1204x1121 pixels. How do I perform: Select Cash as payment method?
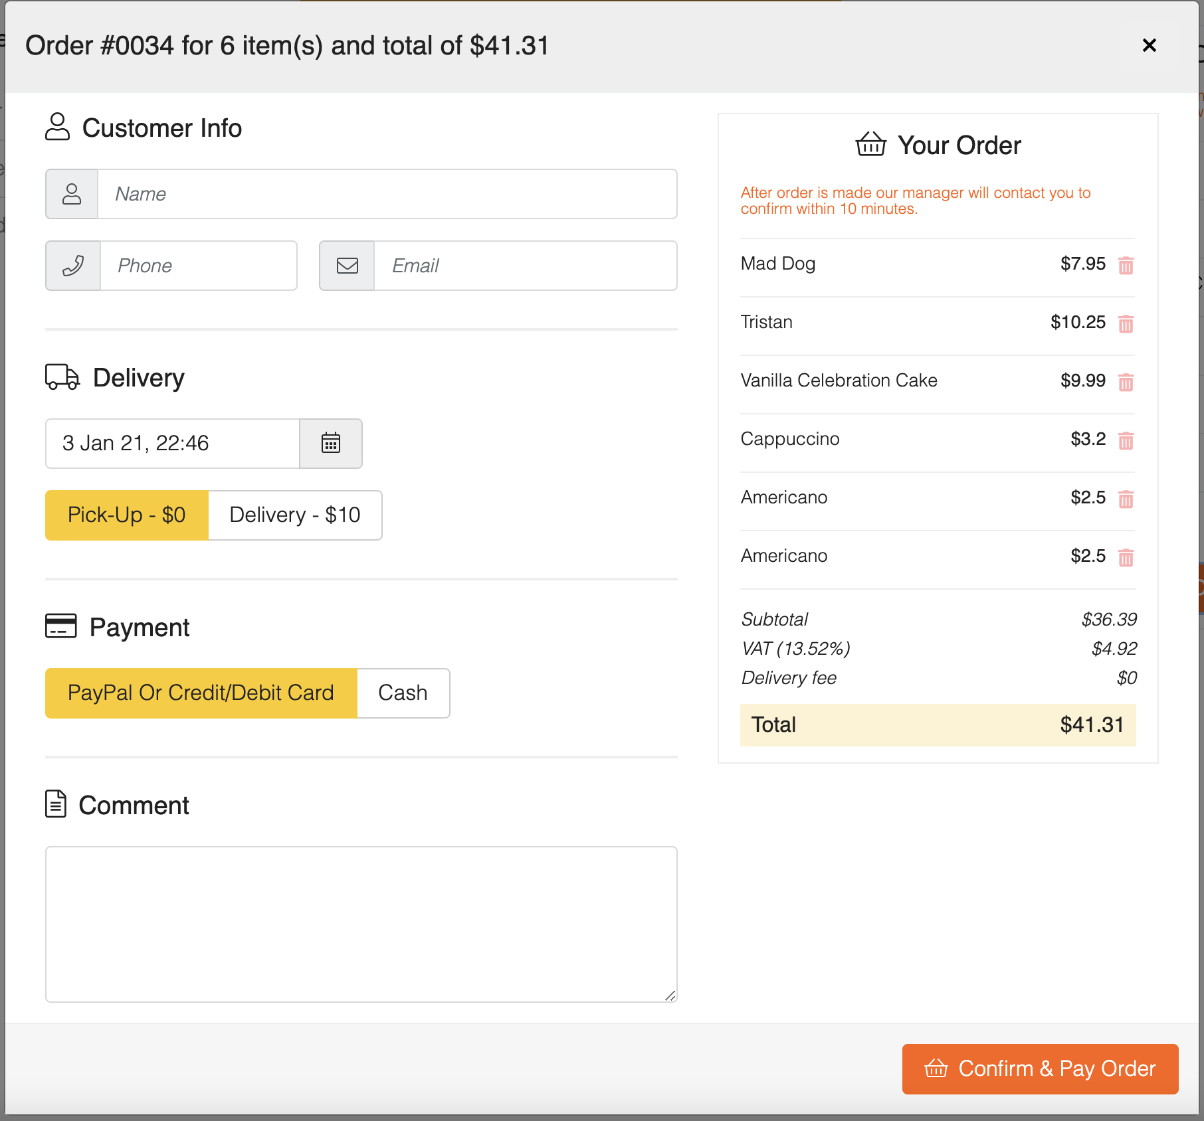[403, 693]
